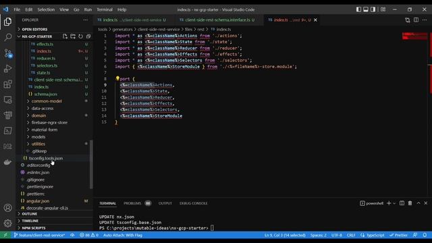Switch to the Output panel tab
432x243 pixels.
tap(165, 203)
